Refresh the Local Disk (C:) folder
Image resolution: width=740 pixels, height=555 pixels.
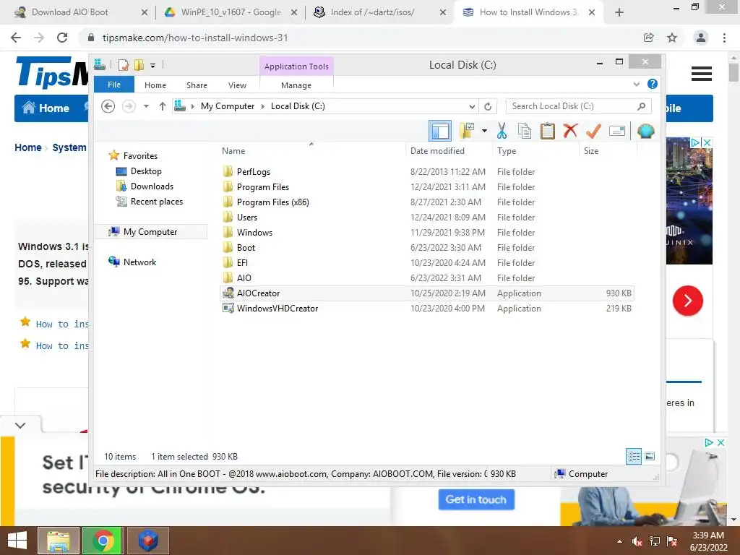(488, 107)
